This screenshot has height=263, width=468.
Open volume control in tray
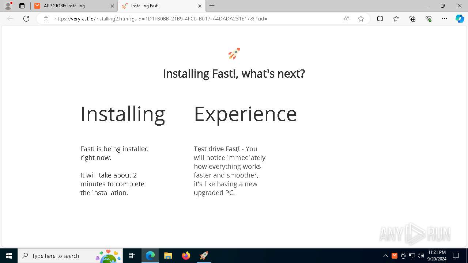click(421, 256)
